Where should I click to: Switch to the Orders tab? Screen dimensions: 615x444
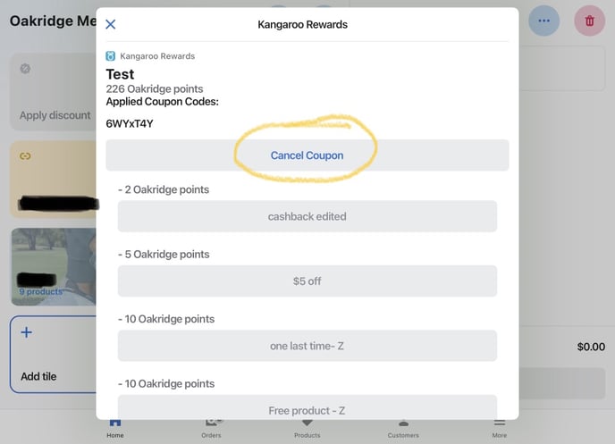point(211,428)
